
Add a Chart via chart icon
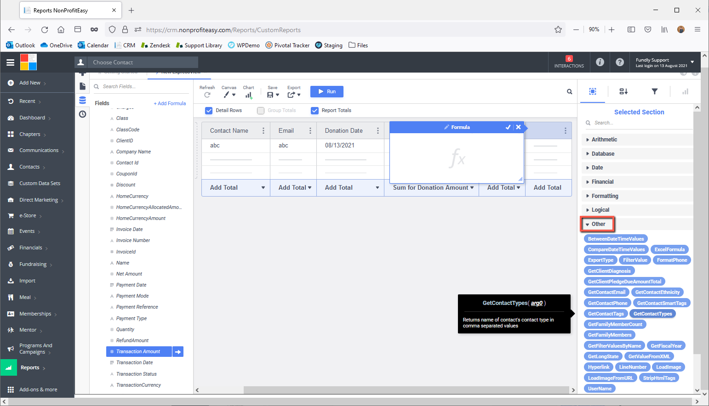[x=249, y=95]
